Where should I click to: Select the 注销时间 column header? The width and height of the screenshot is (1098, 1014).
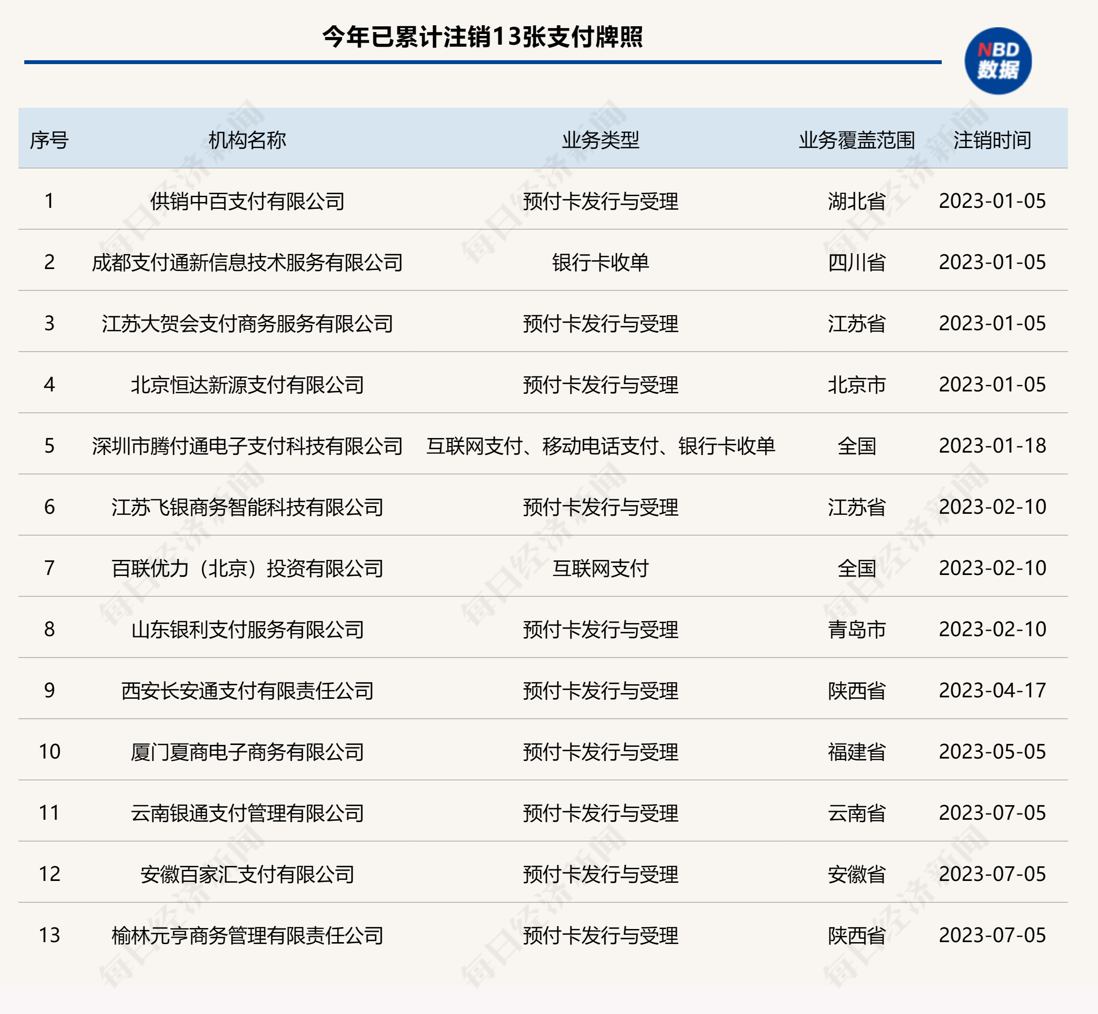[x=992, y=140]
